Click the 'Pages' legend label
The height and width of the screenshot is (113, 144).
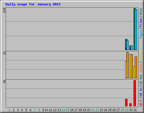pyautogui.click(x=141, y=34)
